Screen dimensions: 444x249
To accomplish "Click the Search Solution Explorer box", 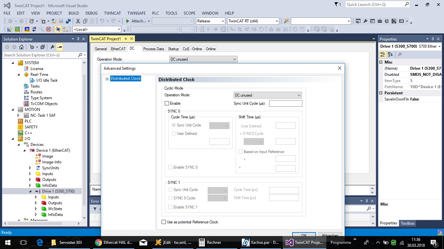I will pos(44,55).
